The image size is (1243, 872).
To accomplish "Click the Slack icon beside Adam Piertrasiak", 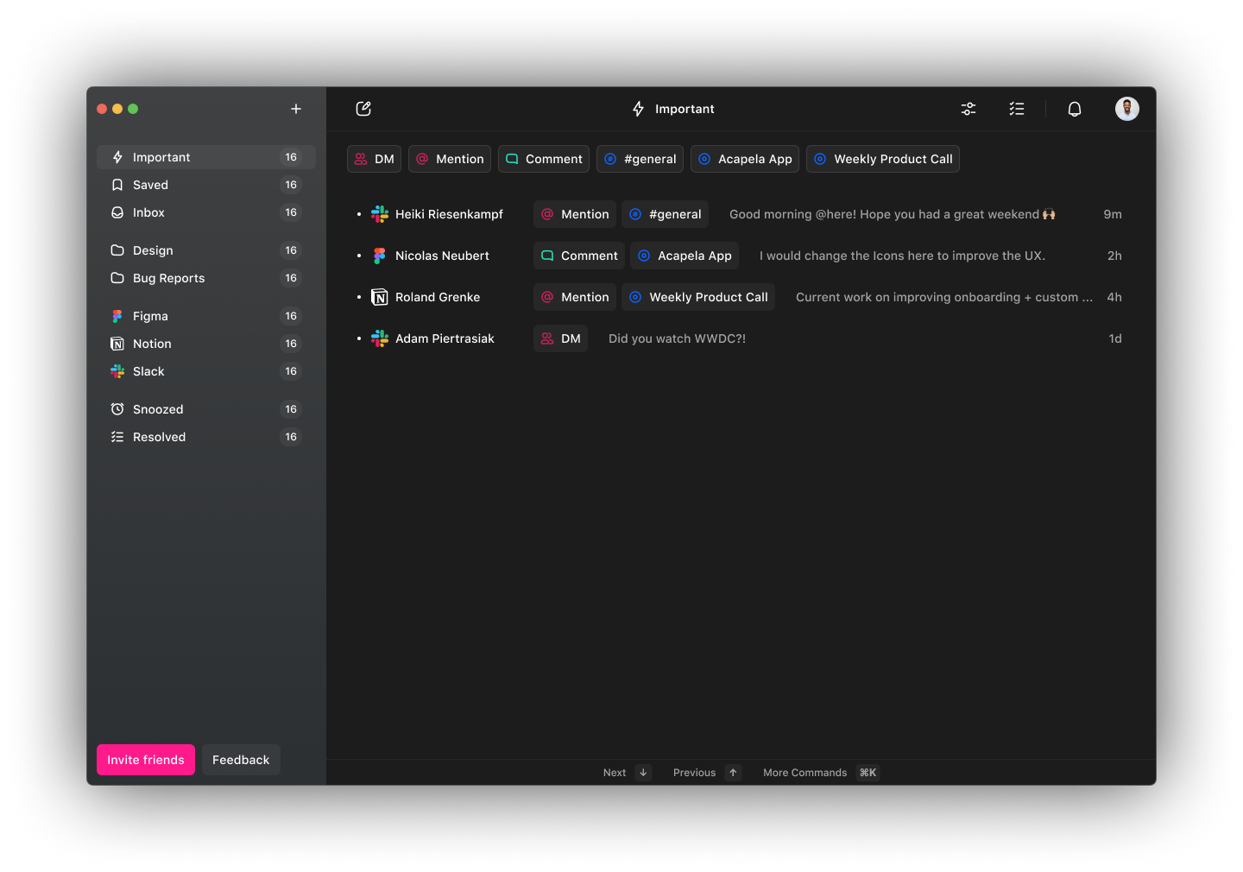I will 380,338.
